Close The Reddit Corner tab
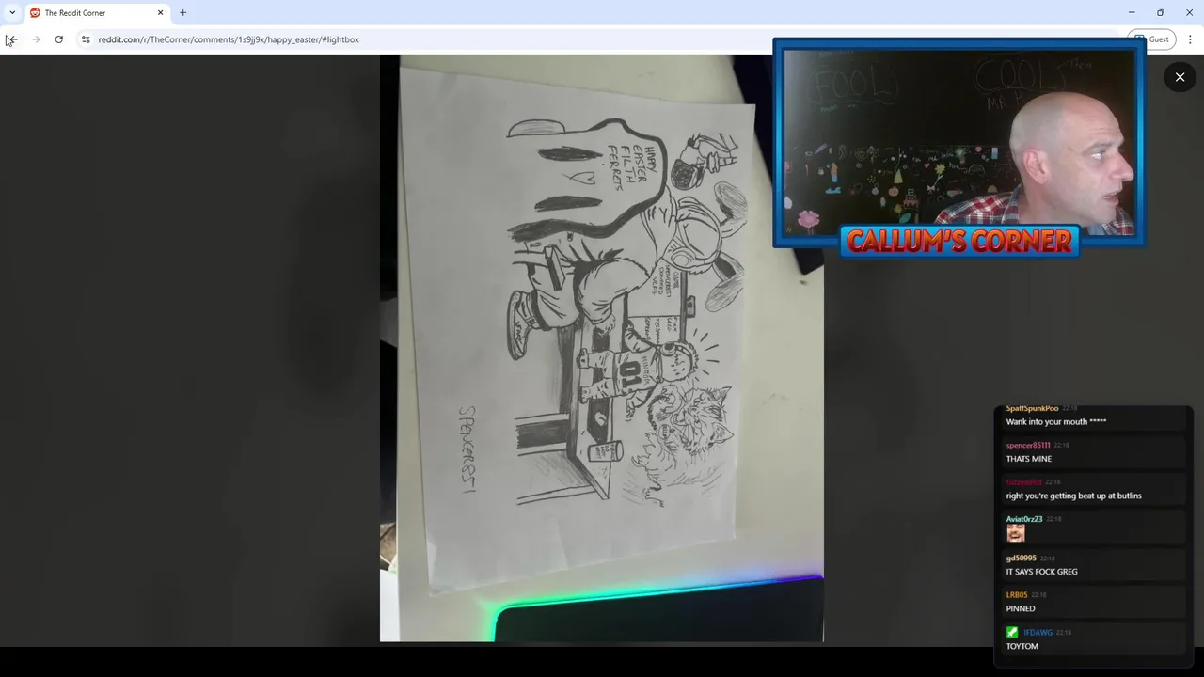Image resolution: width=1204 pixels, height=677 pixels. click(x=160, y=12)
